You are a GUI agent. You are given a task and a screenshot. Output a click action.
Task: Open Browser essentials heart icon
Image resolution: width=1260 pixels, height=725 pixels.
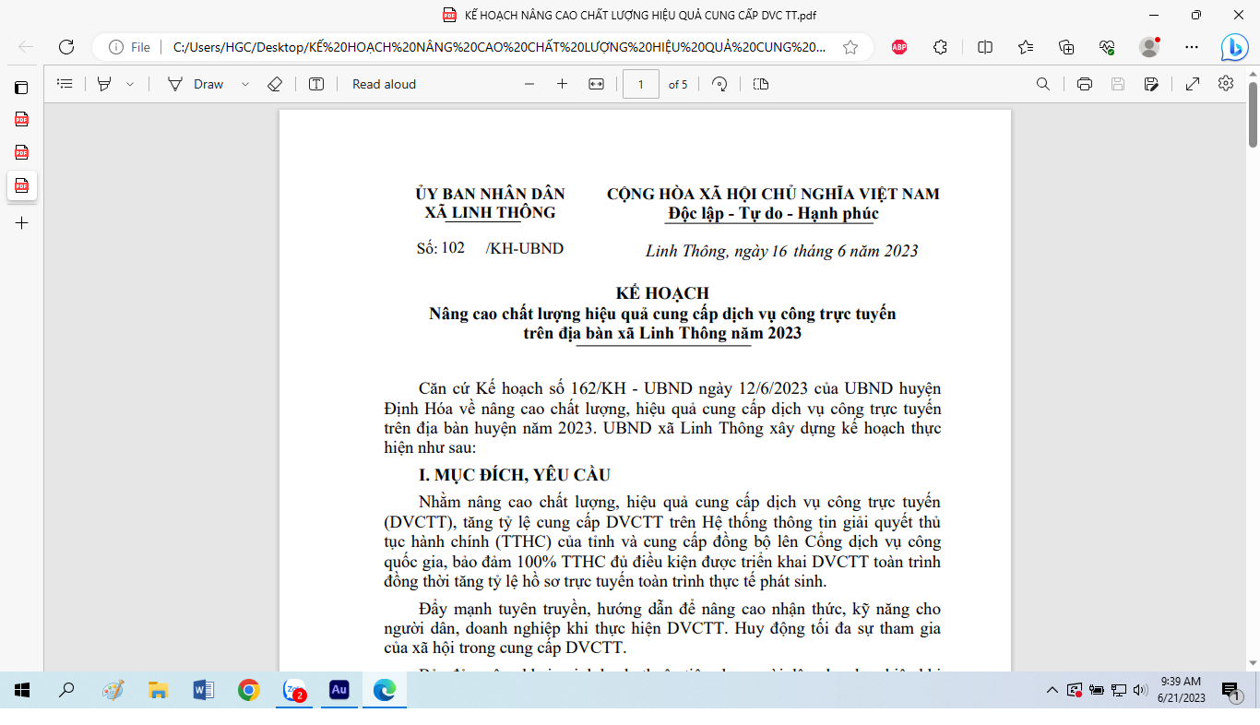click(1108, 47)
